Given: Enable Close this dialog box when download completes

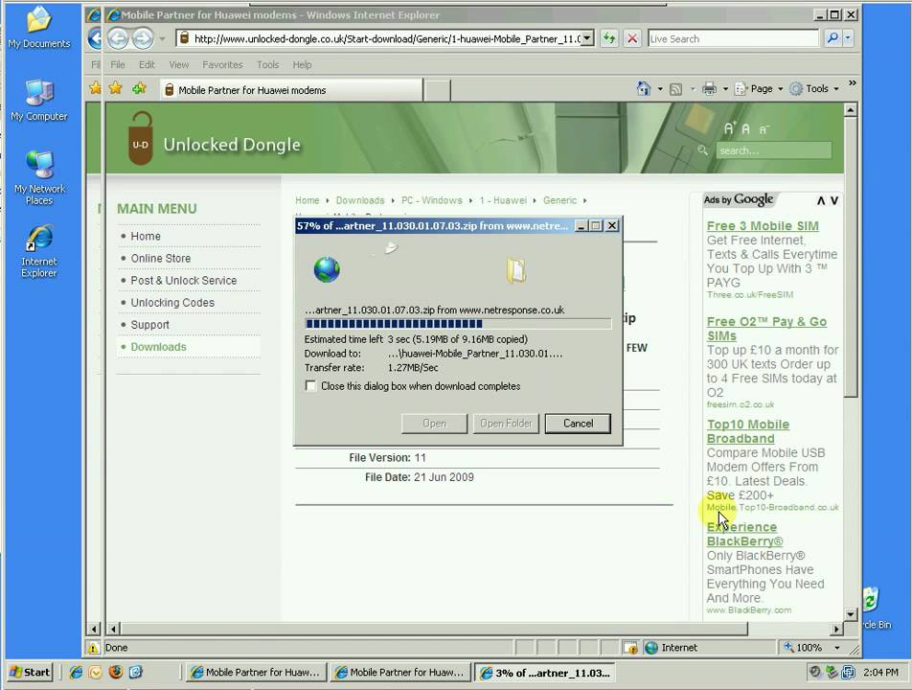Looking at the screenshot, I should (x=310, y=385).
